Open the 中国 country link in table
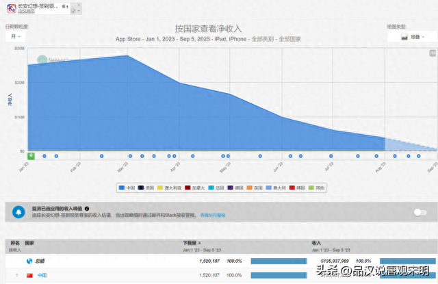Viewport: 438px width, 284px height. [x=42, y=275]
